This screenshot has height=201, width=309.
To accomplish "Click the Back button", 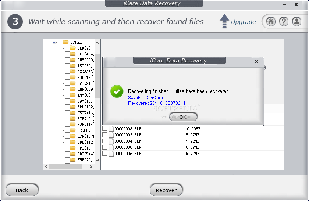I will coord(22,190).
